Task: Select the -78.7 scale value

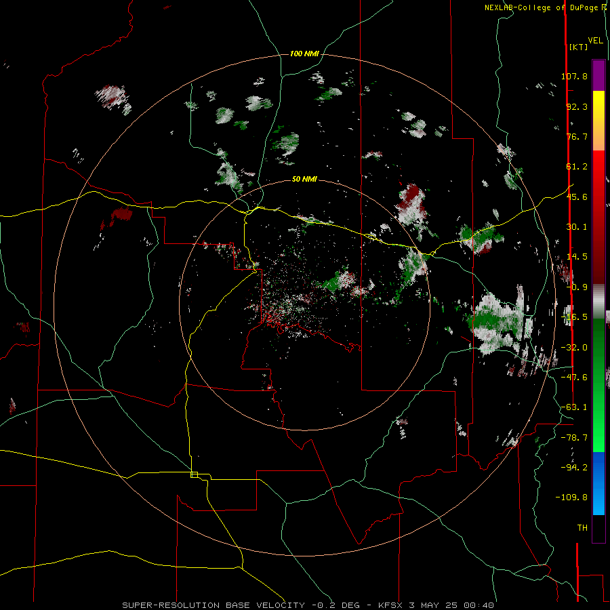Action: click(574, 437)
